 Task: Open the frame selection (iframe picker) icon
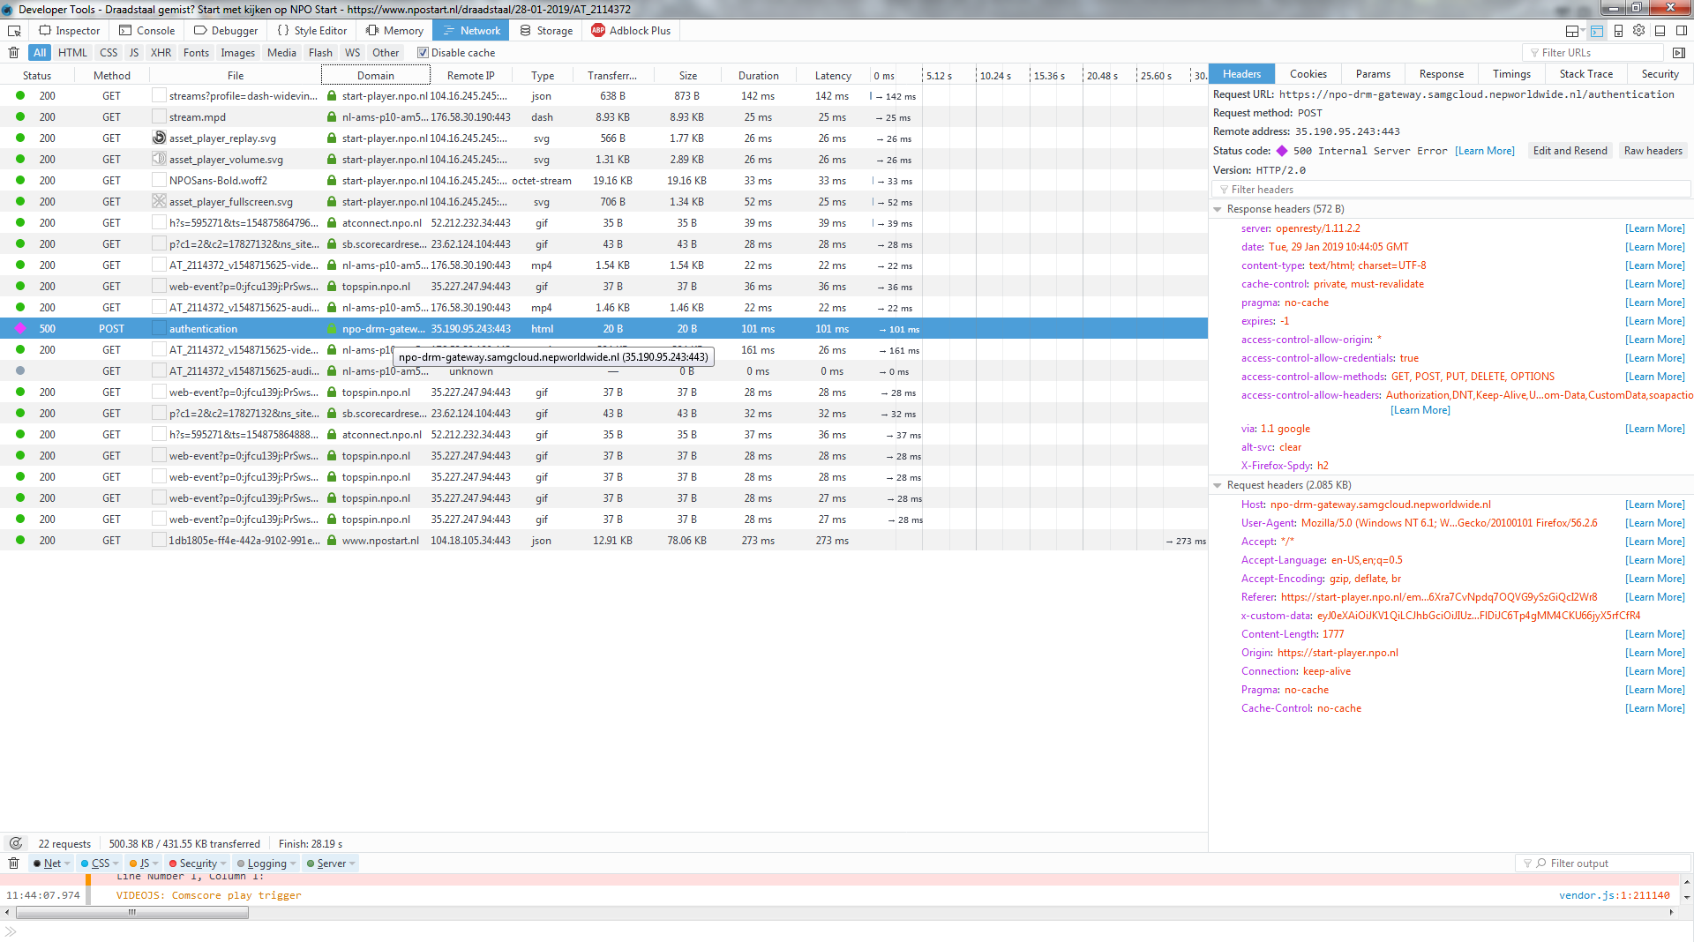click(x=1573, y=31)
